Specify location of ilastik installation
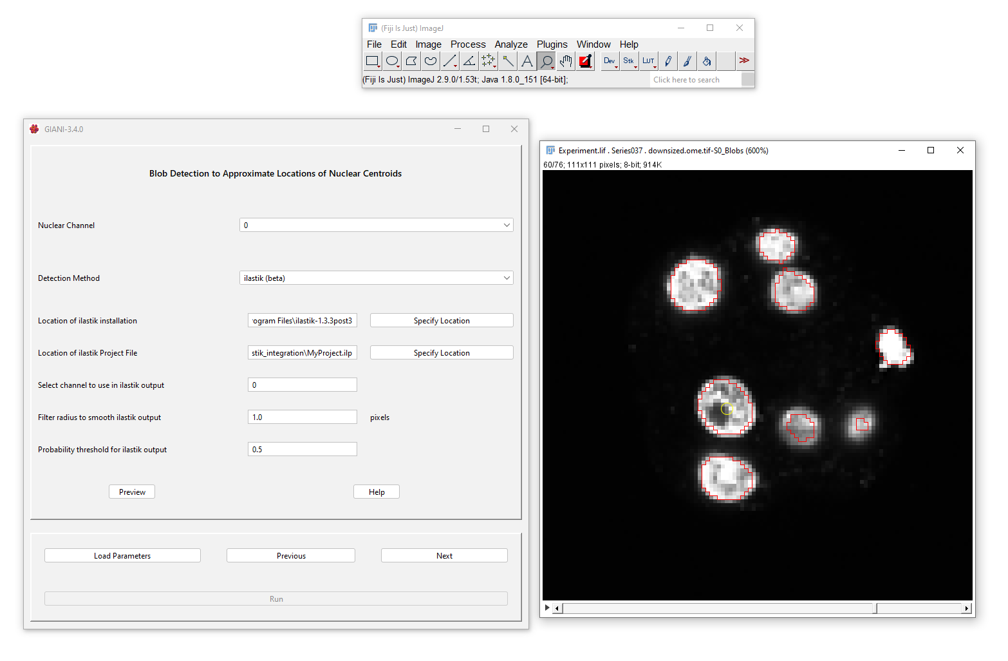 pyautogui.click(x=442, y=320)
